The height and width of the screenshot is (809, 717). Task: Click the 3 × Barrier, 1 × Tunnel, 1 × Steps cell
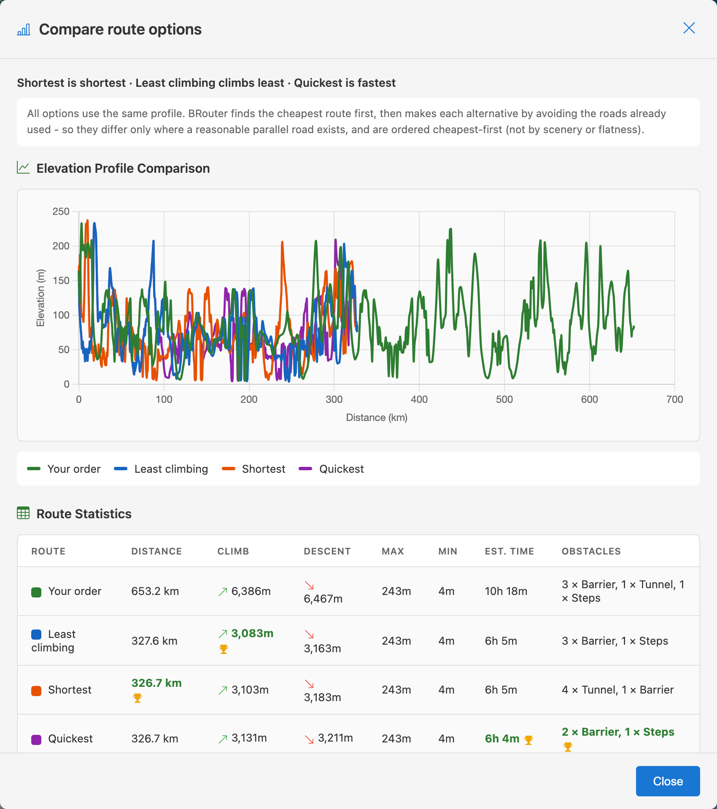coord(623,591)
